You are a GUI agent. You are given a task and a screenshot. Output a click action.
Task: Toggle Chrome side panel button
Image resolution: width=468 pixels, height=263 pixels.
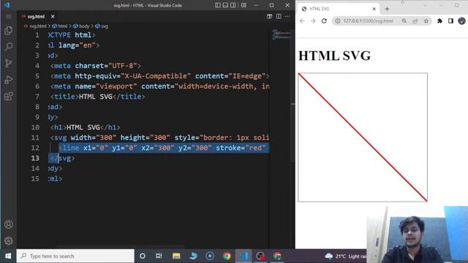(x=450, y=21)
